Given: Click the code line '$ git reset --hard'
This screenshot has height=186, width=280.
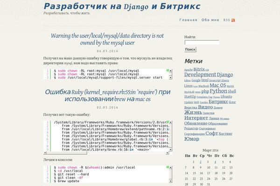Looking at the screenshot, I should 71,174.
